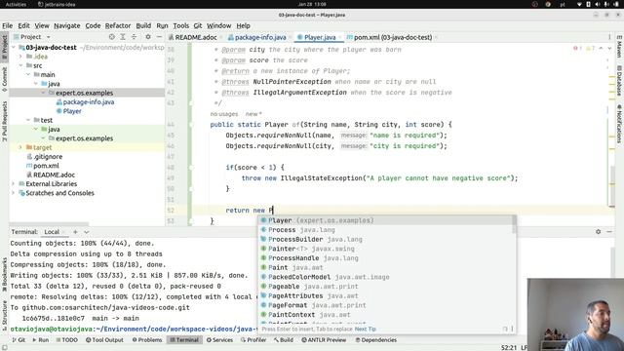624x351 pixels.
Task: Open the Maven tool window on right sidebar
Action: [620, 47]
